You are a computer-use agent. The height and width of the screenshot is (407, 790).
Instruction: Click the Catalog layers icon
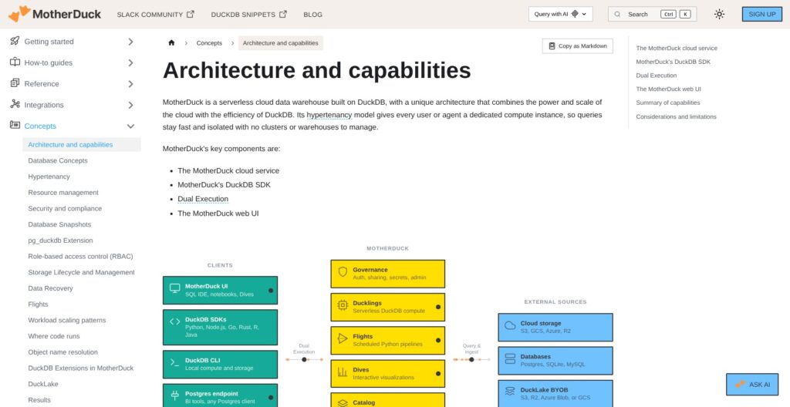[x=343, y=403]
